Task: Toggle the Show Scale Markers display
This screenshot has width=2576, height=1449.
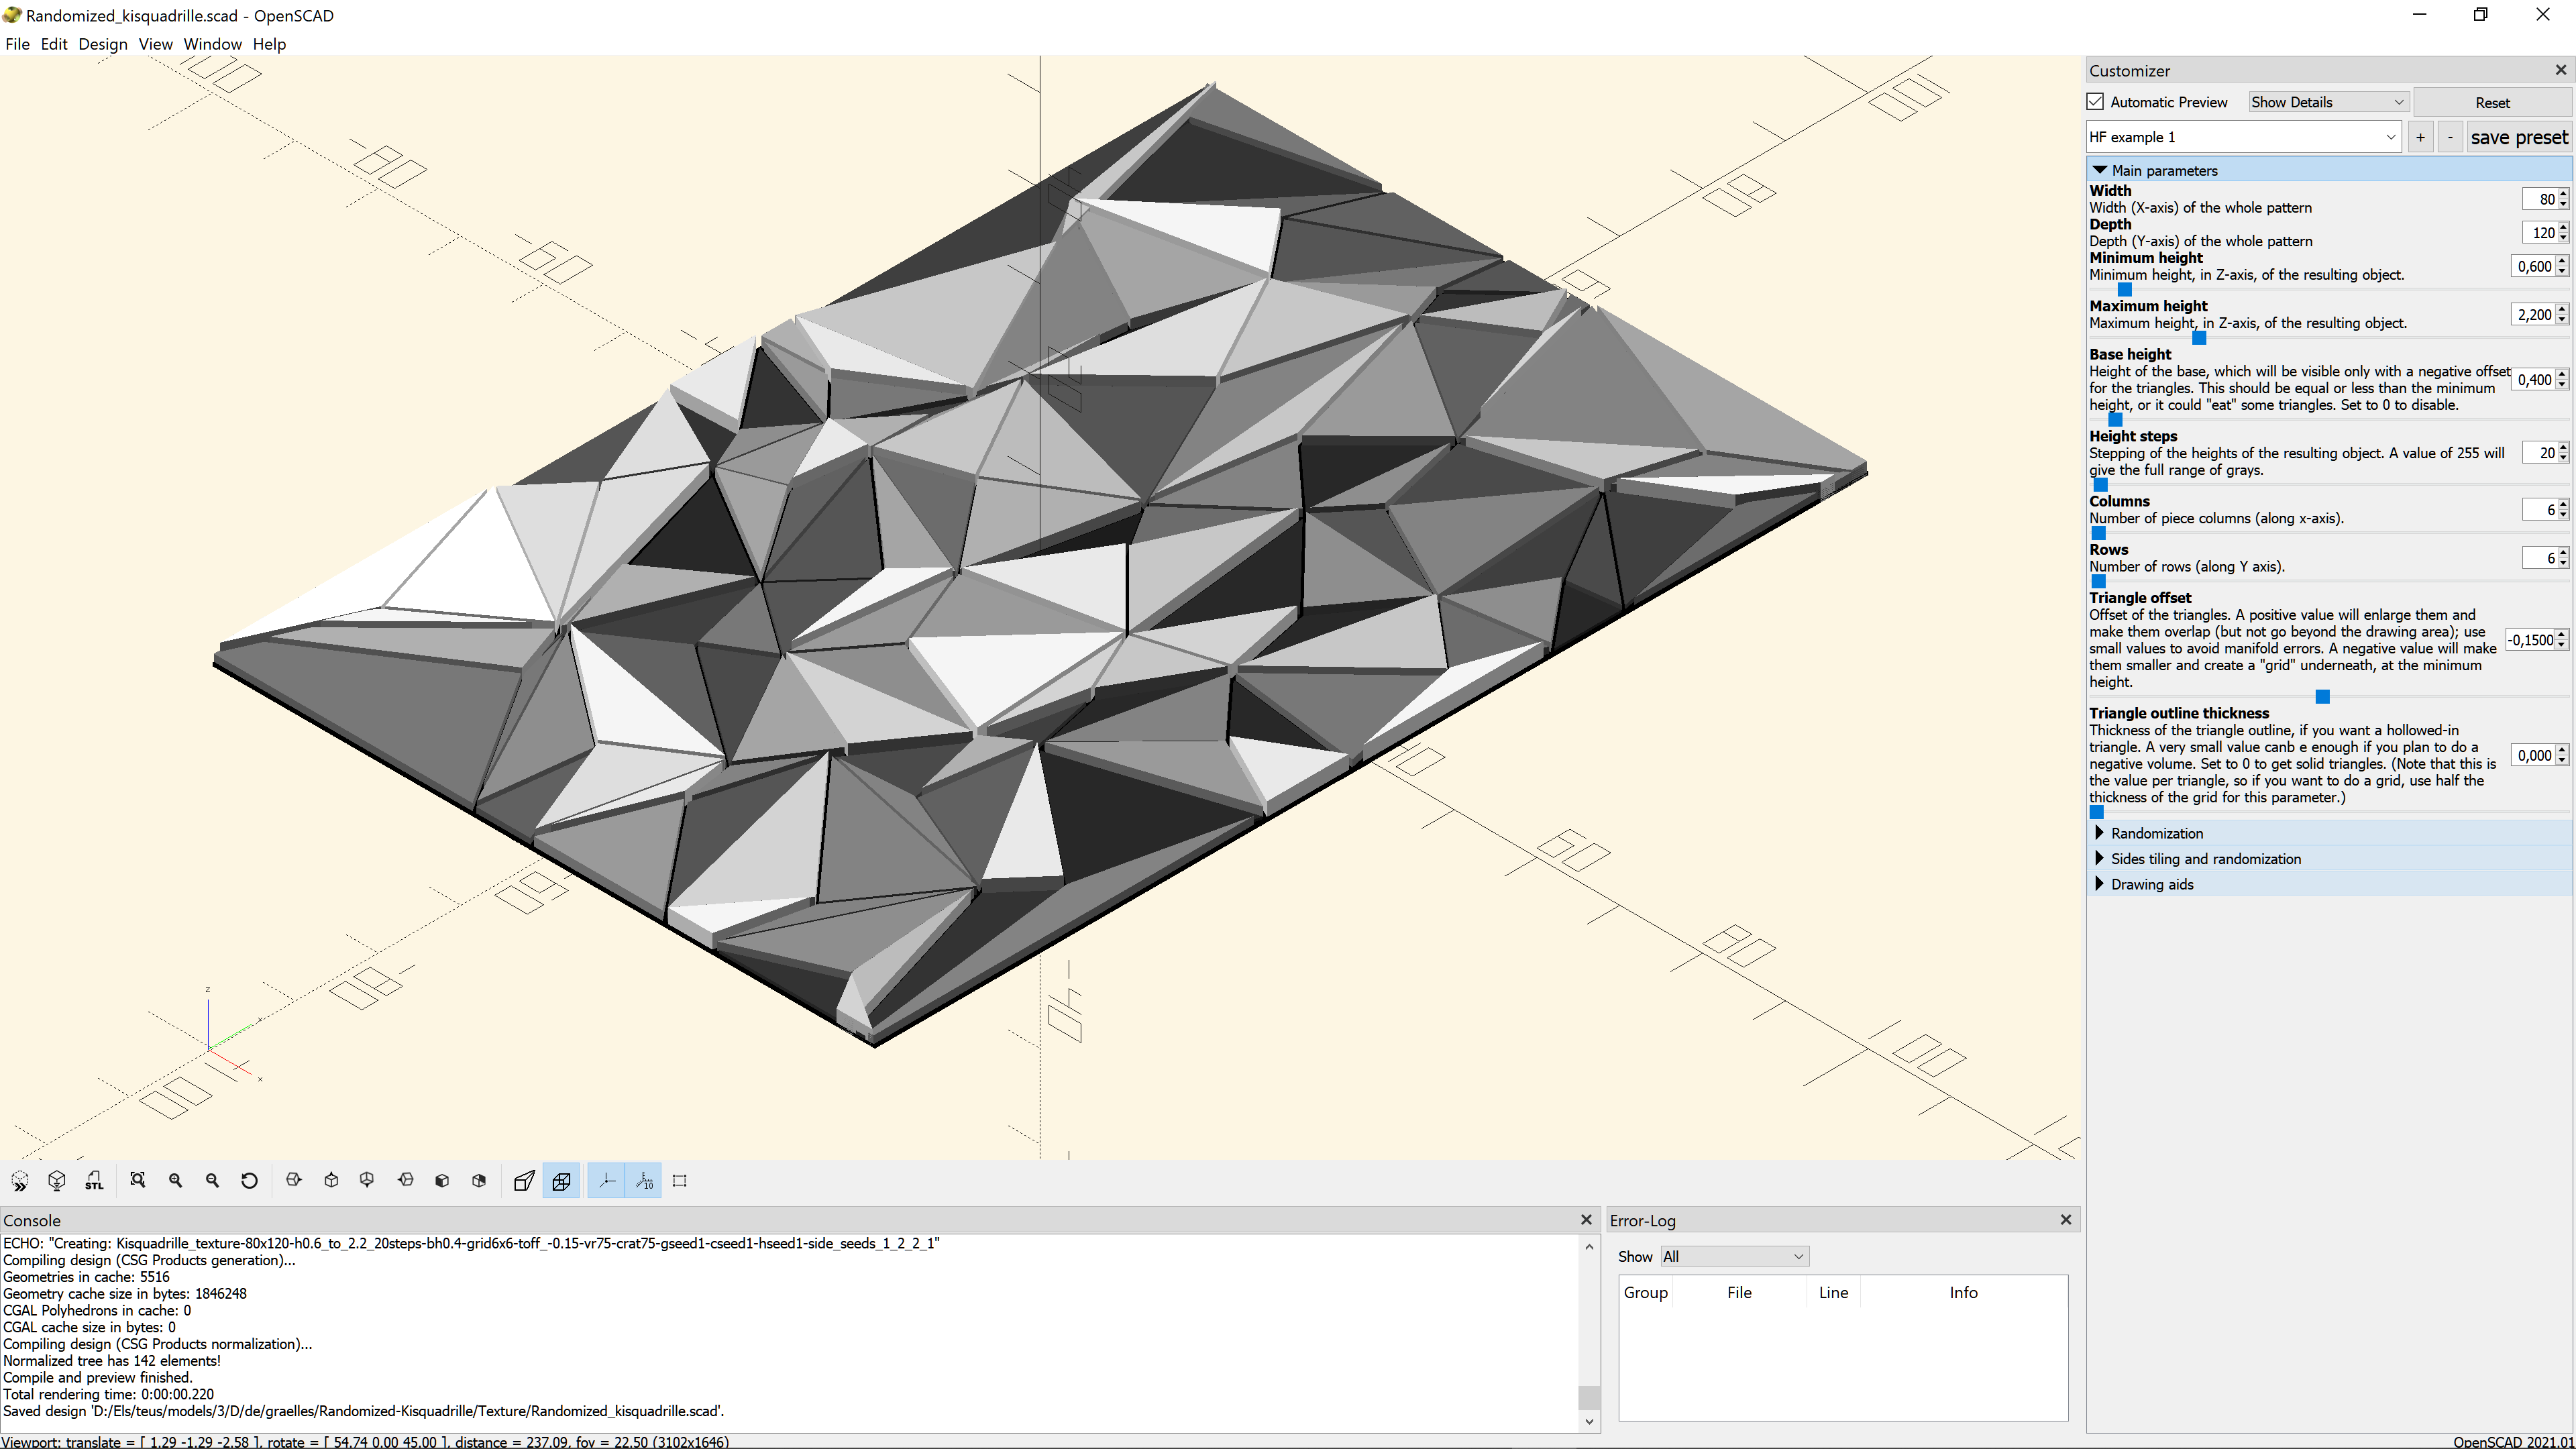Action: pos(643,1180)
